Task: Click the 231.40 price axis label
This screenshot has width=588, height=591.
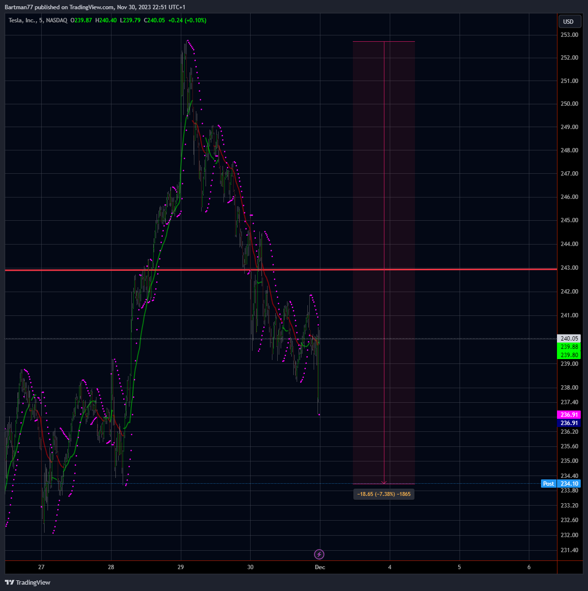Action: coord(569,550)
